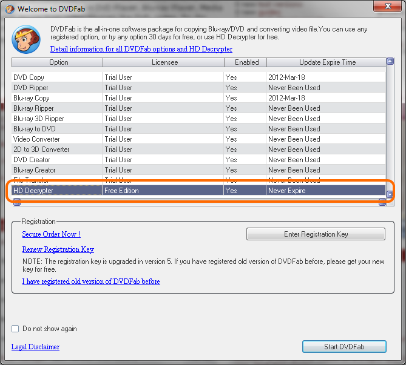This screenshot has width=406, height=365.
Task: Sort by the Option column header
Action: tap(57, 62)
